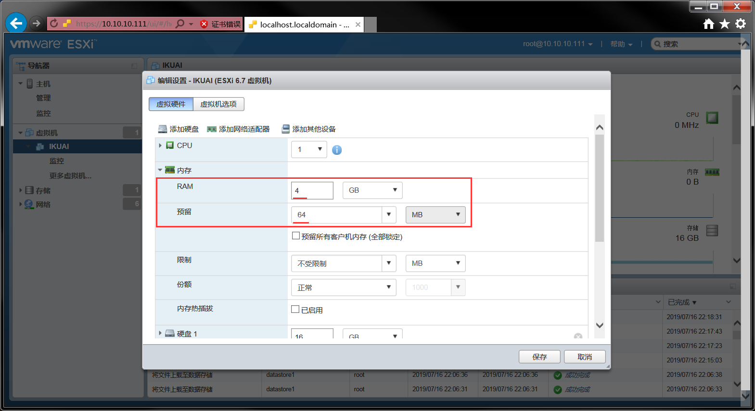
Task: Remove 硬盘 1 with the delete icon
Action: (578, 336)
